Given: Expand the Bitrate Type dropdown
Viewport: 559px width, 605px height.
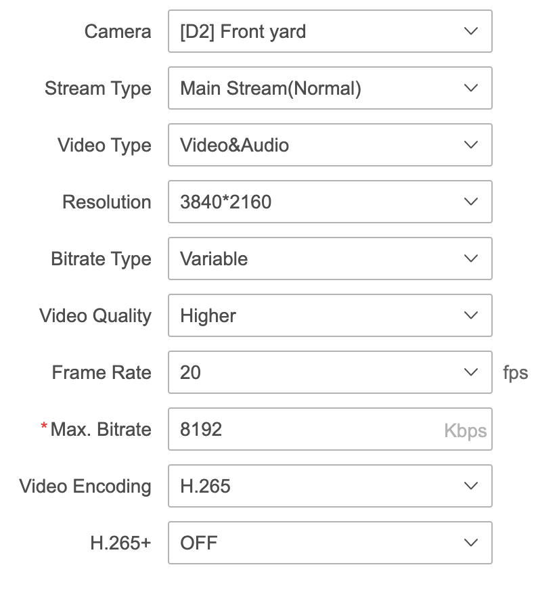Looking at the screenshot, I should (x=330, y=259).
